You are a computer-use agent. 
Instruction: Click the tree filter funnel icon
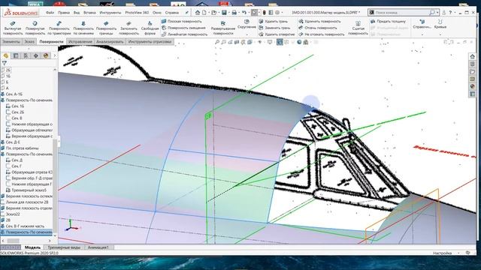pyautogui.click(x=5, y=63)
